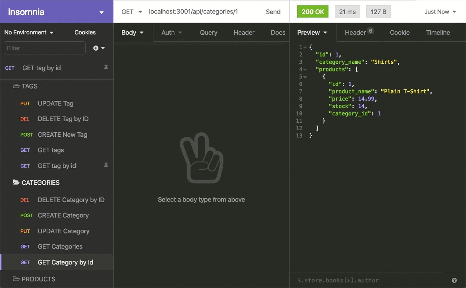Select the GET Categories request in sidebar
Screen dimensions: 466x288
(x=60, y=247)
